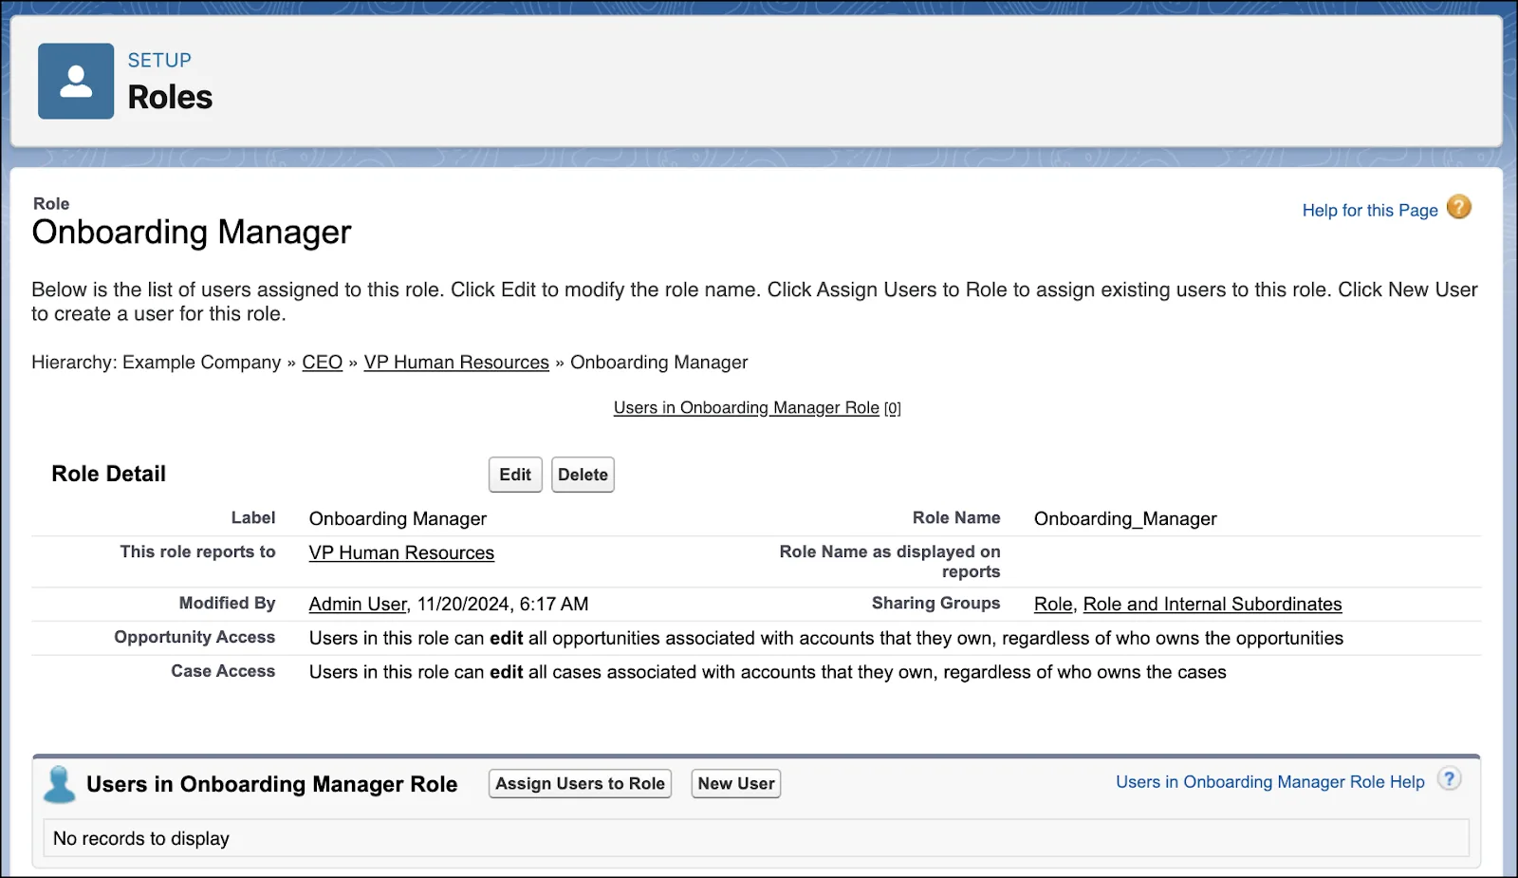This screenshot has height=878, width=1518.
Task: Click the Onboarding Manager heading text
Action: pos(192,233)
